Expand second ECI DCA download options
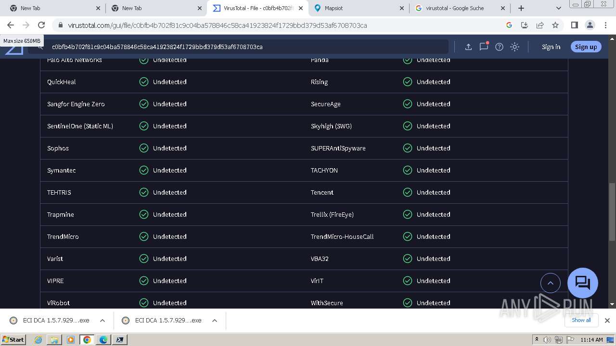This screenshot has height=346, width=616. pos(215,321)
